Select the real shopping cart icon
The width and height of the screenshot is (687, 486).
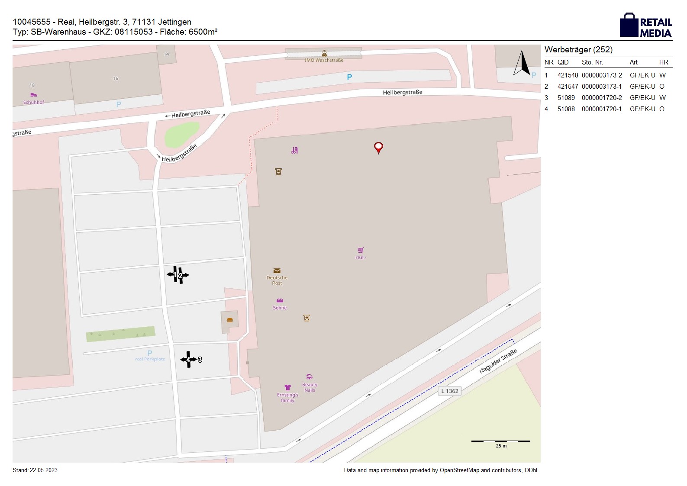click(x=361, y=250)
